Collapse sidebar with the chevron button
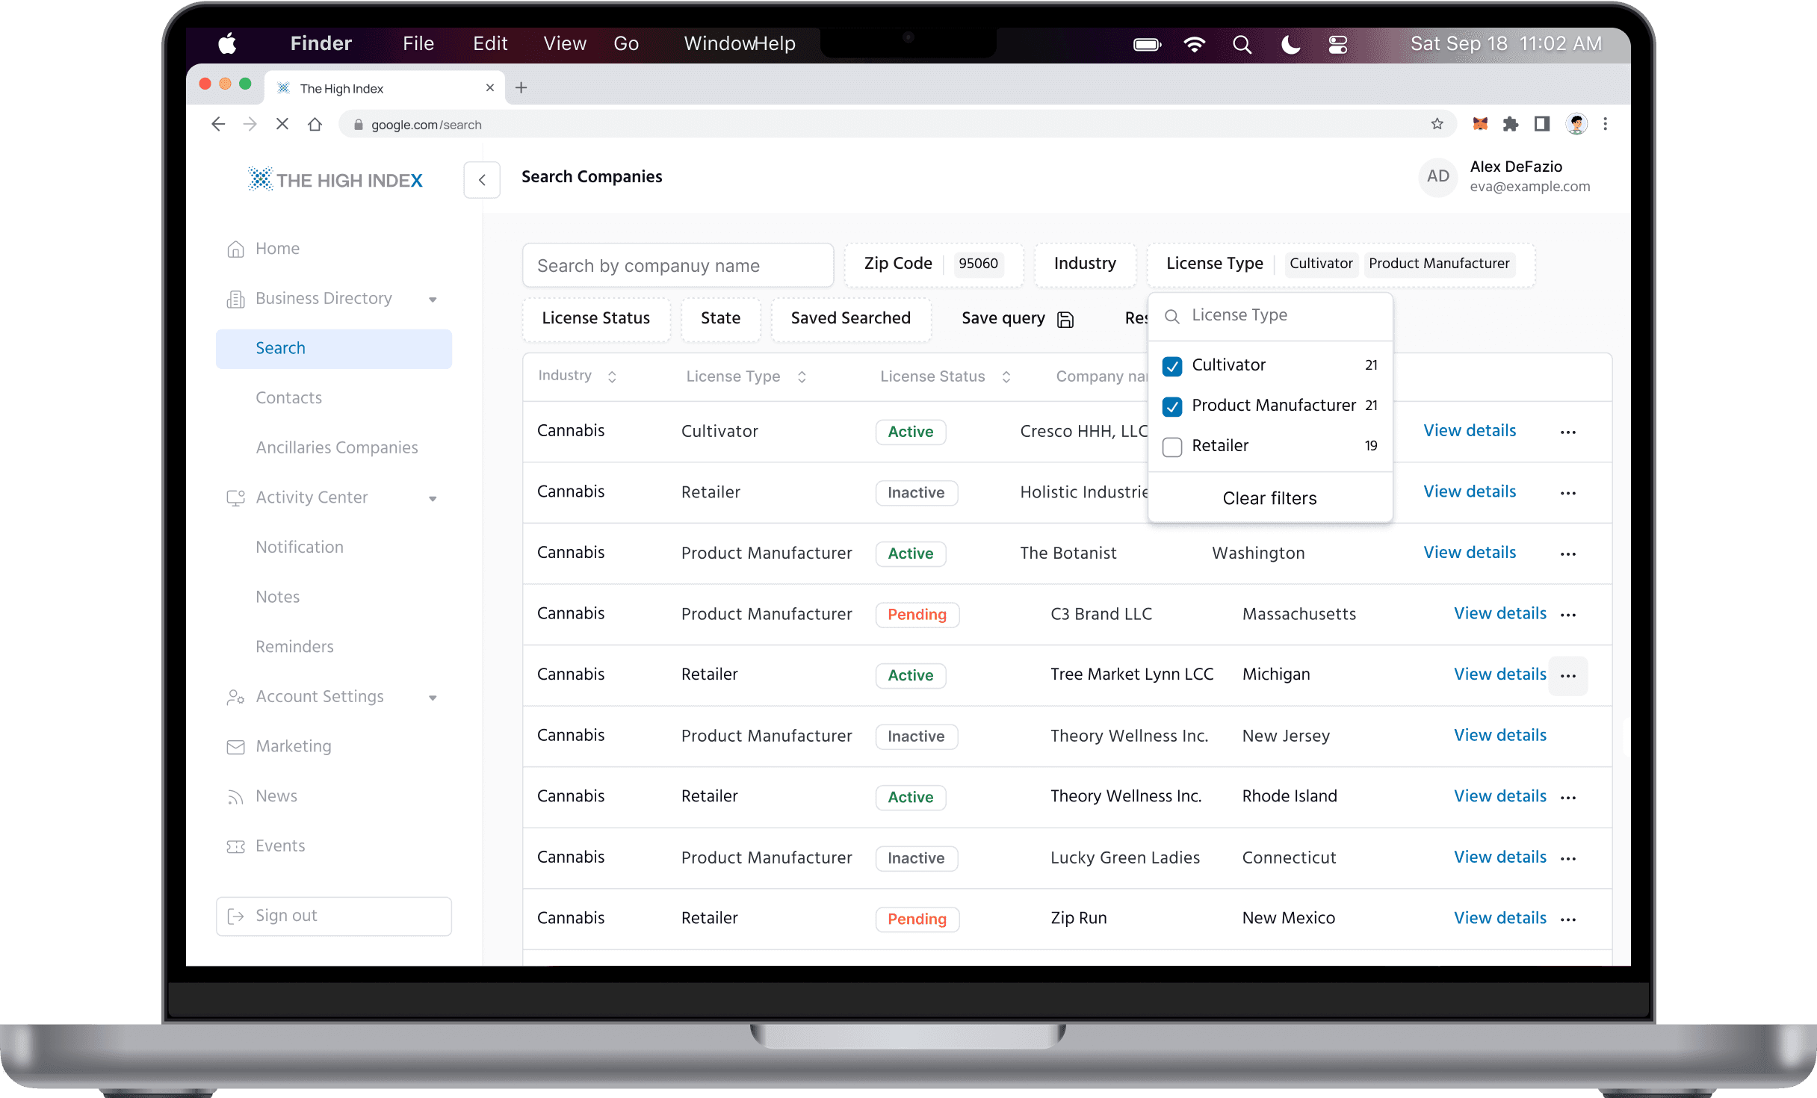The image size is (1817, 1098). pyautogui.click(x=482, y=179)
